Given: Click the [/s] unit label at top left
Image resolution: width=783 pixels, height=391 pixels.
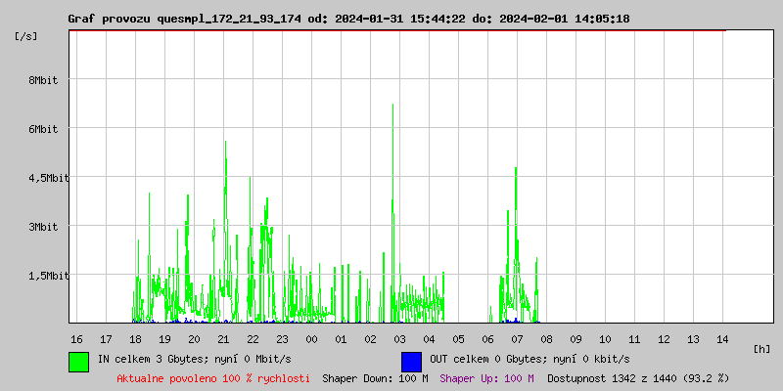Looking at the screenshot, I should point(26,36).
